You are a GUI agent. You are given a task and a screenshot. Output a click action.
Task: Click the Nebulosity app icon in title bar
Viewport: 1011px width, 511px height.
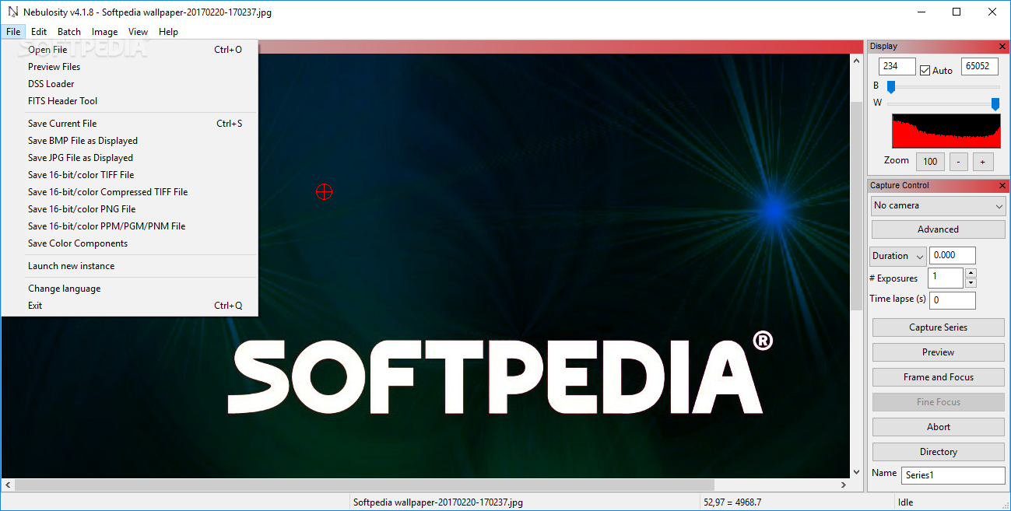click(12, 12)
